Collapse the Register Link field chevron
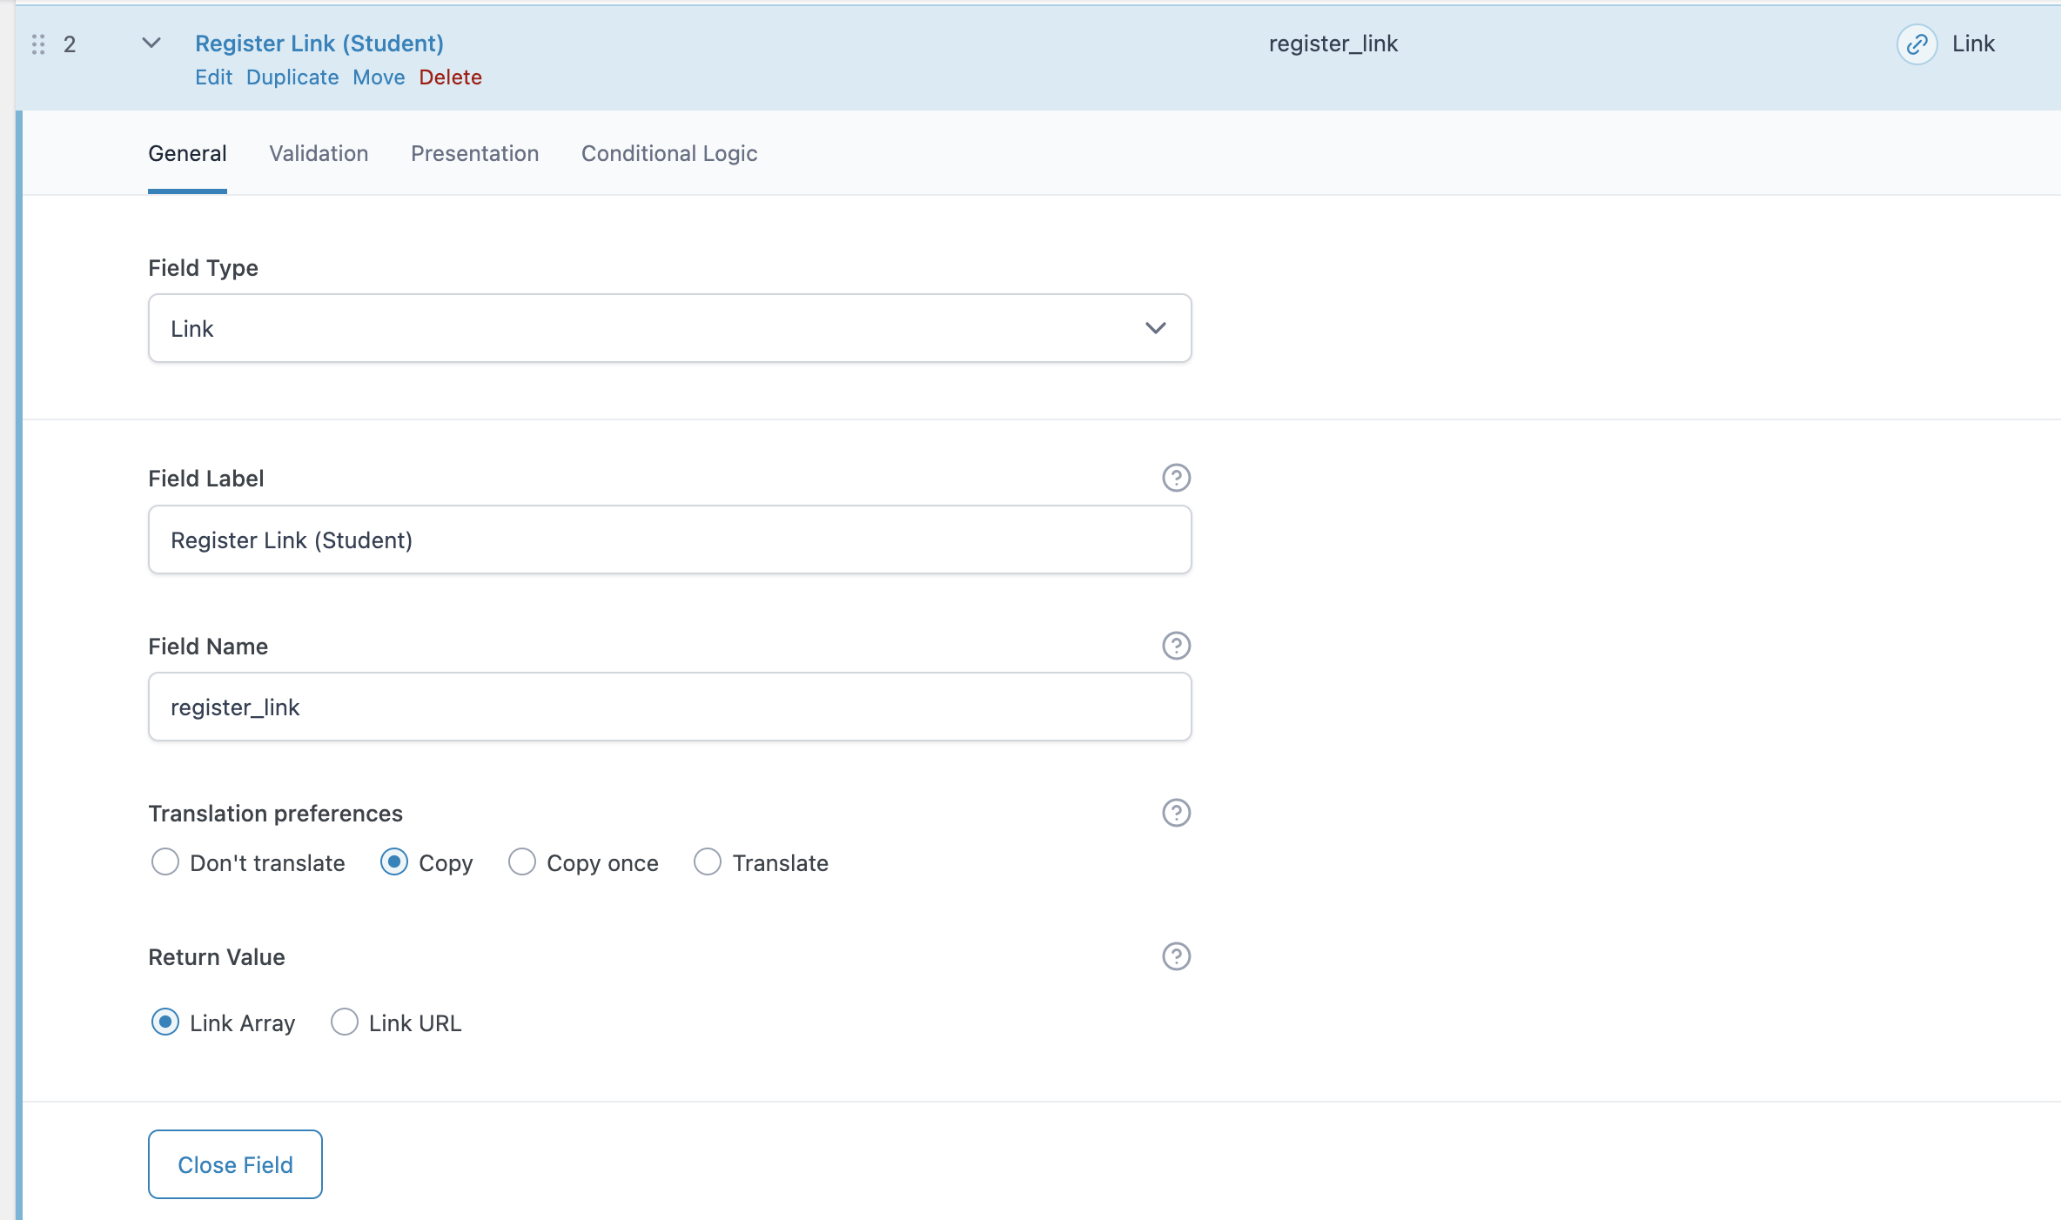Viewport: 2061px width, 1220px height. (x=151, y=44)
